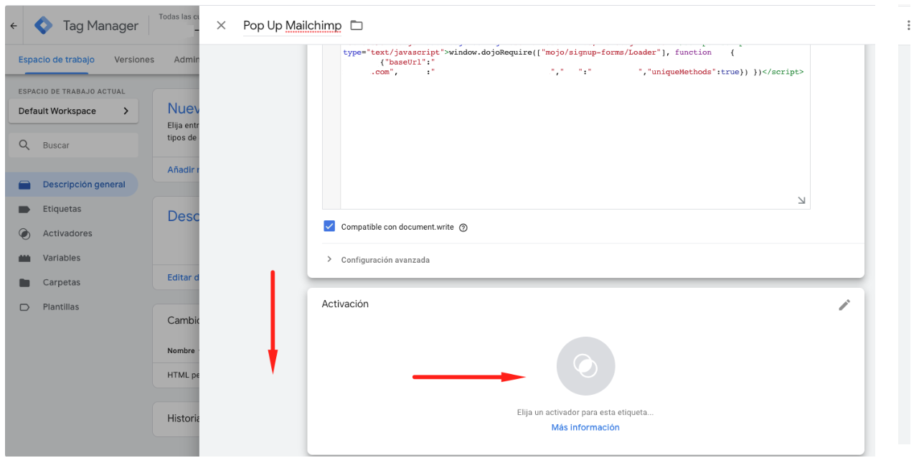Screen dimensions: 919x463
Task: Click the HTML code editor area
Action: coord(575,126)
